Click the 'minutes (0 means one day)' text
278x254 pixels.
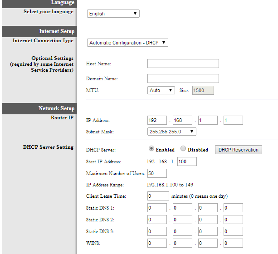(x=200, y=196)
